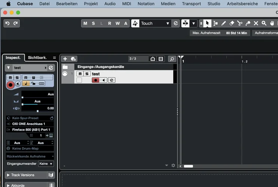Click the Undo arrow button
This screenshot has width=278, height=187.
coord(8,23)
